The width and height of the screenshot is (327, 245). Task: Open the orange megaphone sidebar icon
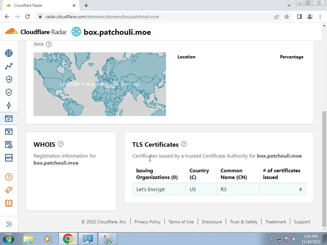click(x=9, y=190)
